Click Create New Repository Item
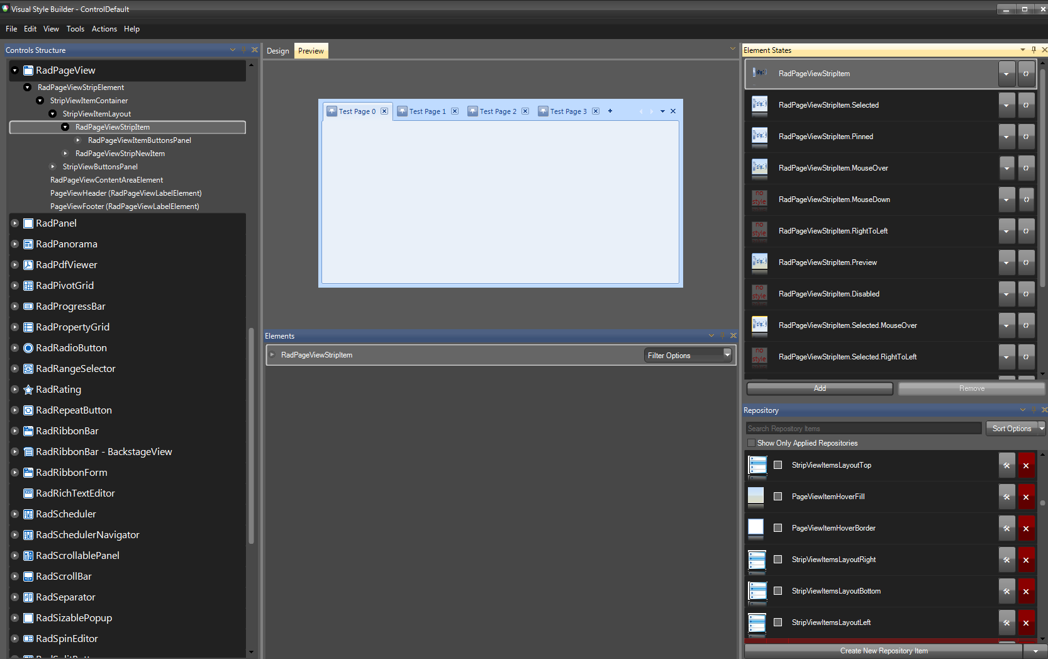The height and width of the screenshot is (659, 1048). pos(884,651)
